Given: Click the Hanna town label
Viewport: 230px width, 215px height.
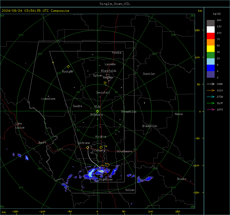Looking at the screenshot, I should point(179,114).
